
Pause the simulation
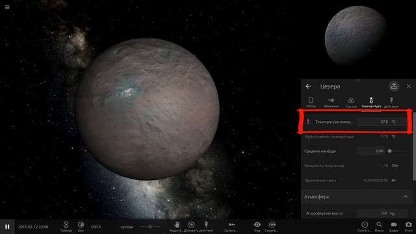point(7,227)
